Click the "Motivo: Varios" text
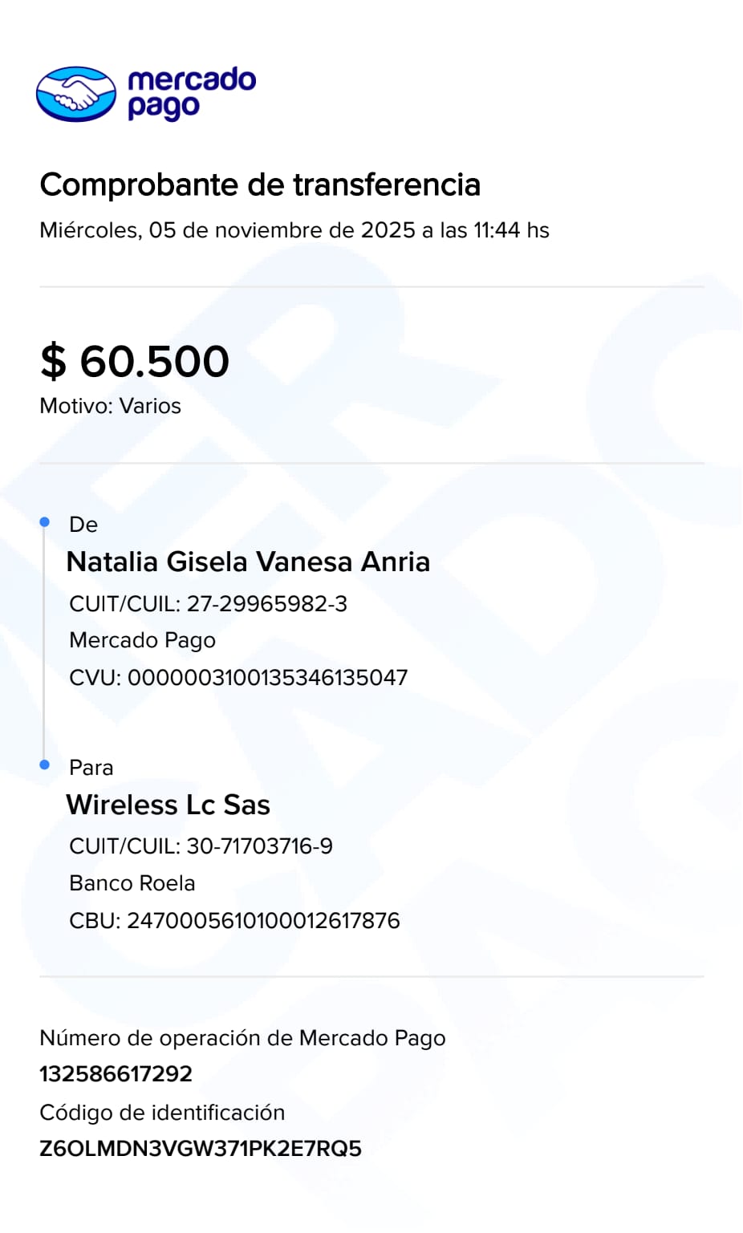This screenshot has height=1233, width=743. pos(110,406)
